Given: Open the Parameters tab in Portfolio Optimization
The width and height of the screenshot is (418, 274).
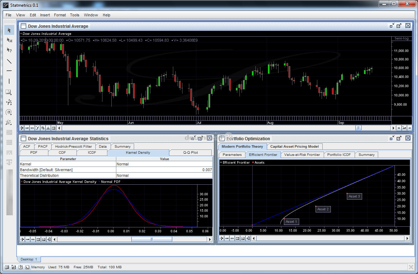Looking at the screenshot, I should click(x=232, y=154).
